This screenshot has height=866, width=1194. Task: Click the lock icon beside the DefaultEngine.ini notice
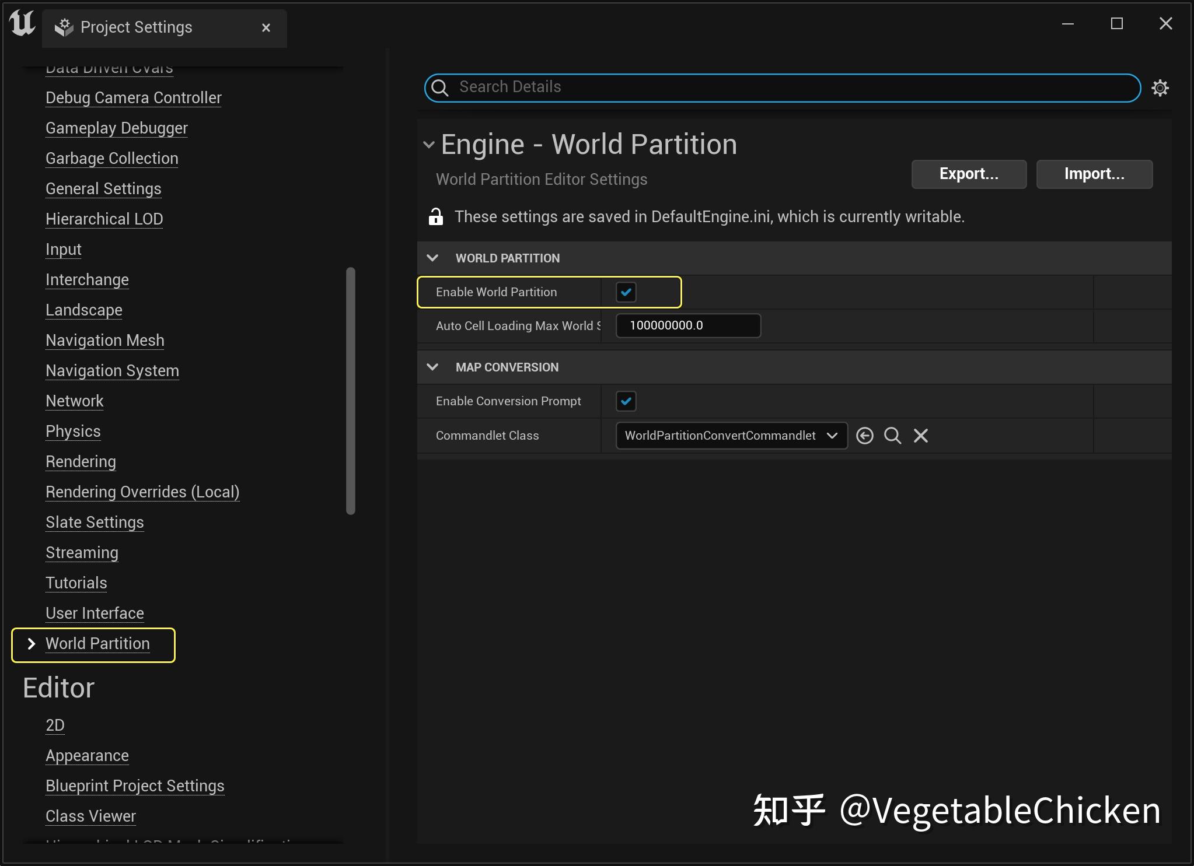coord(437,216)
